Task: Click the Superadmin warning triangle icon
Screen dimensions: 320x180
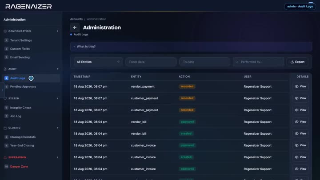Action: click(5, 157)
